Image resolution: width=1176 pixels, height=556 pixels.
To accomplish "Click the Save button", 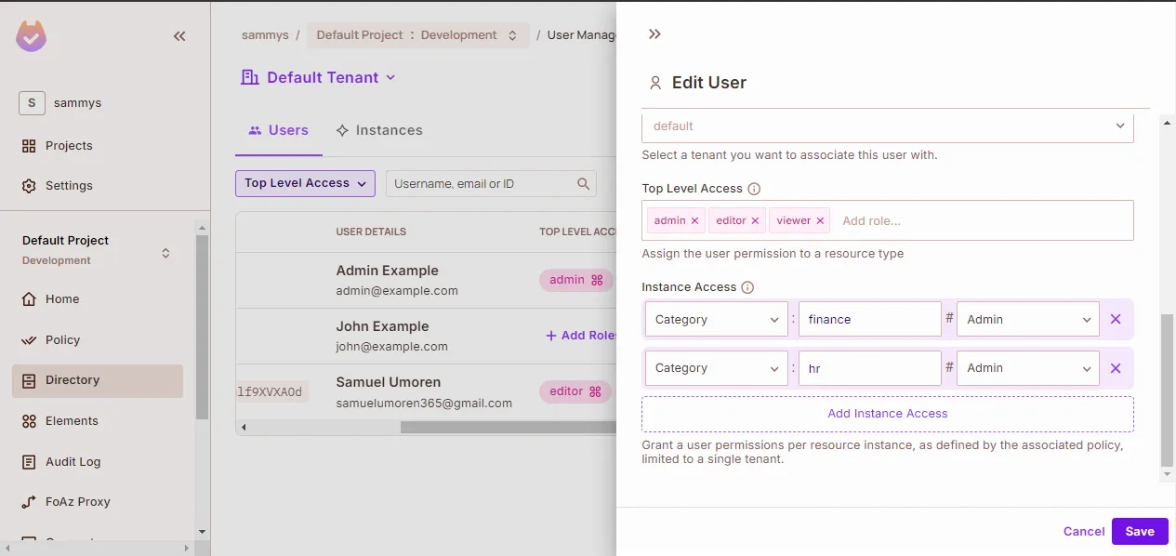I will point(1139,532).
